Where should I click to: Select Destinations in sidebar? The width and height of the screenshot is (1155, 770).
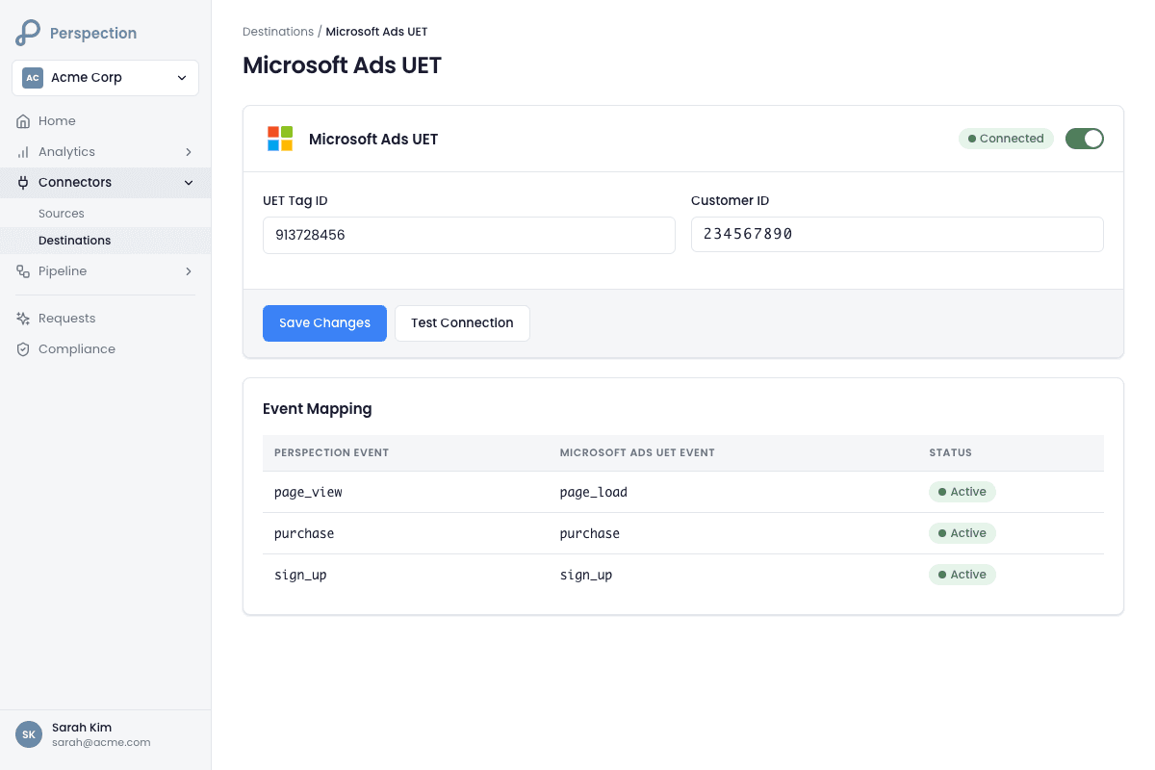[105, 241]
